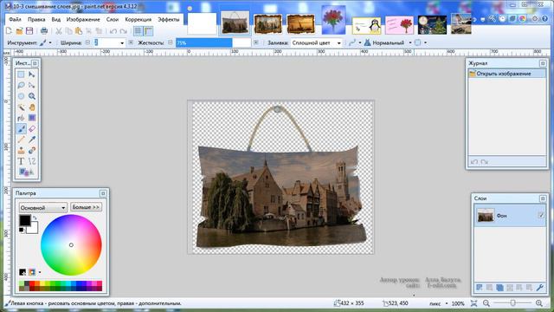Select the Ellipse Select tool
The image size is (554, 312).
pos(21,96)
